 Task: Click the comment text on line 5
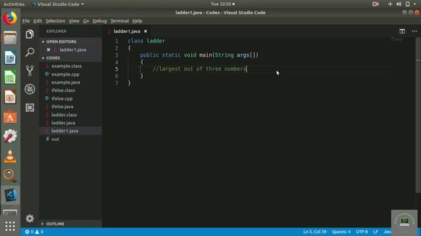(199, 69)
